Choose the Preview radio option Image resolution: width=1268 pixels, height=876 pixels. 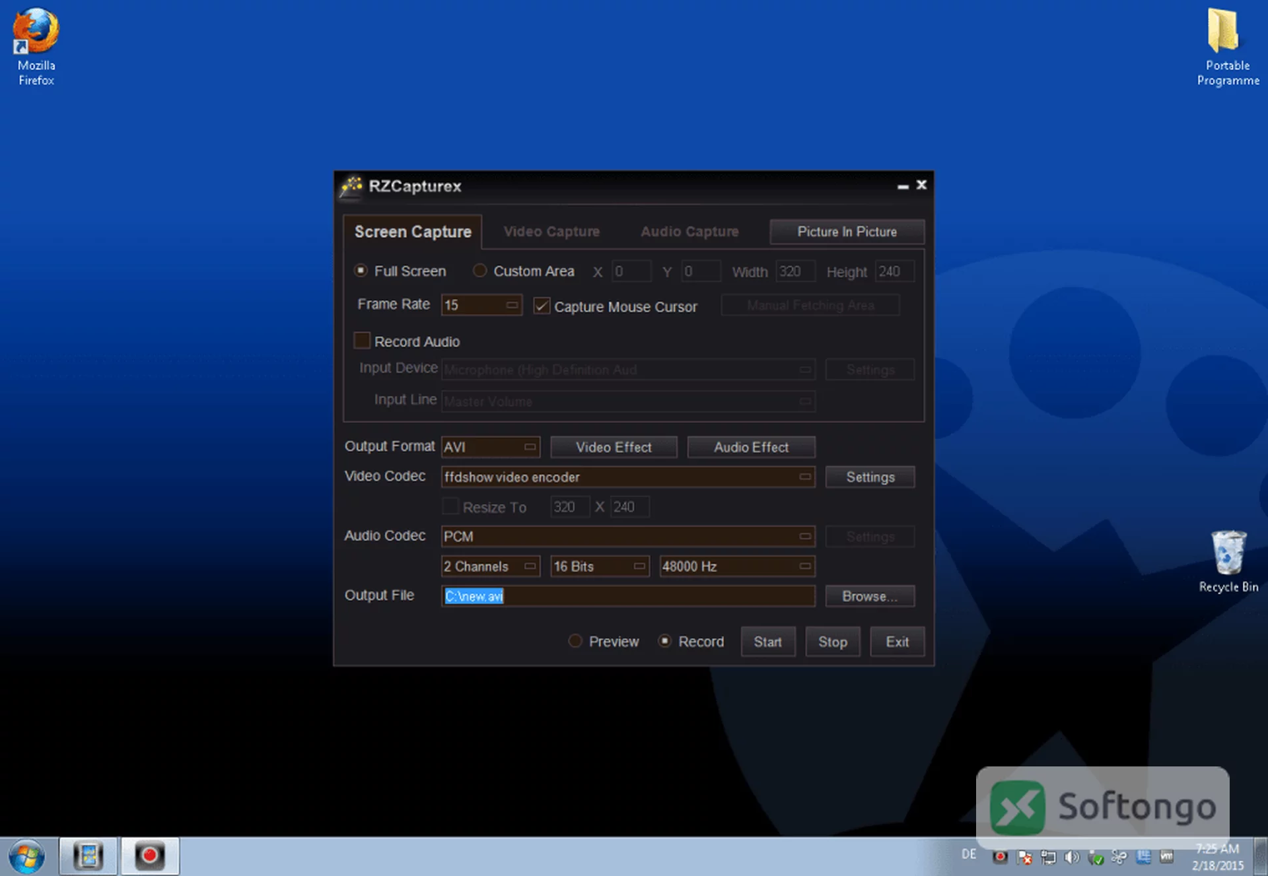click(x=575, y=641)
